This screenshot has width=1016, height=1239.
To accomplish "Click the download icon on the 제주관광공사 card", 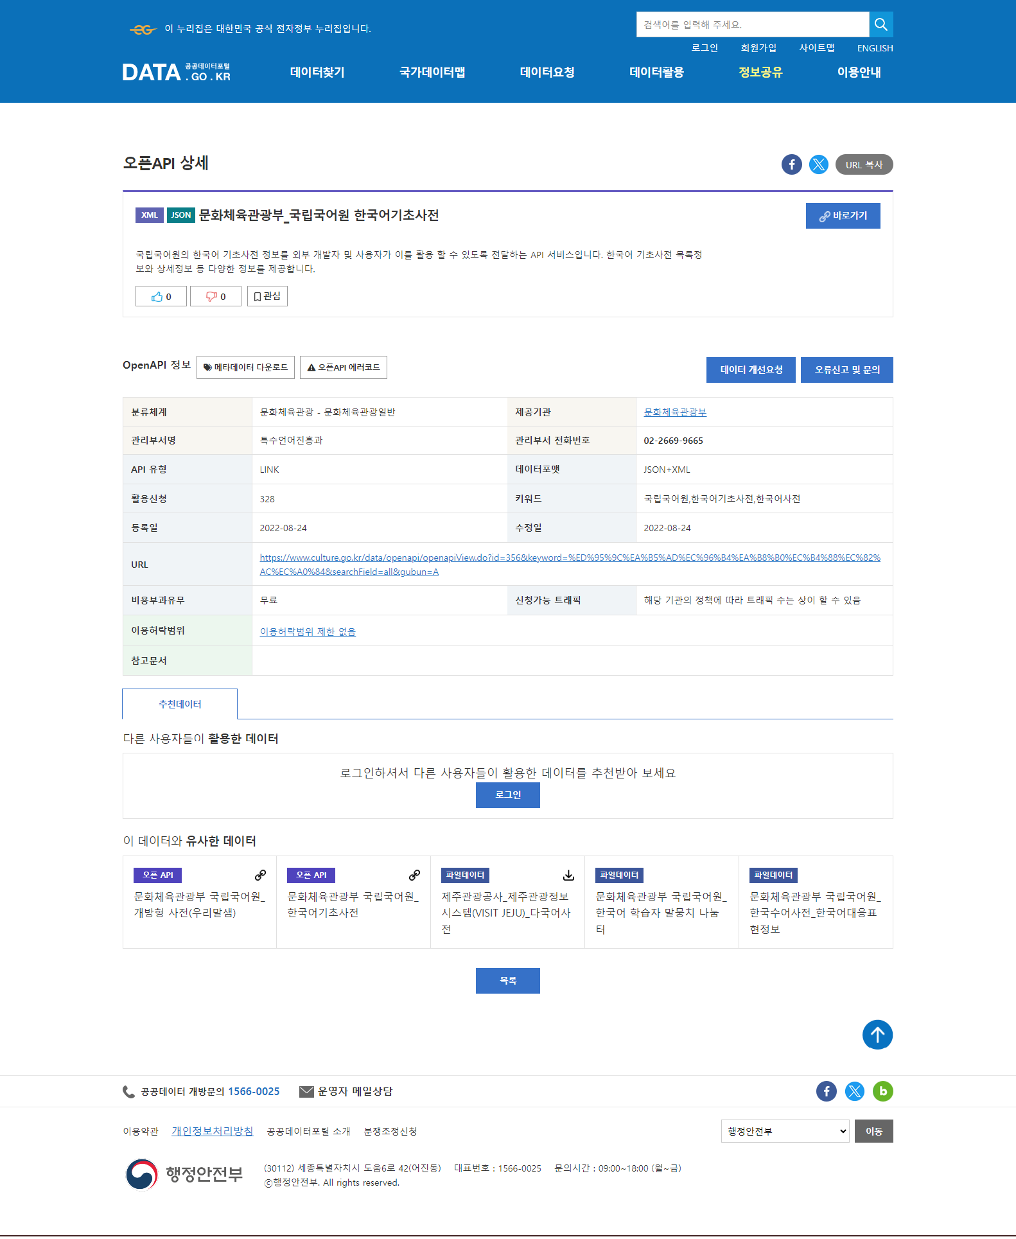I will [568, 875].
